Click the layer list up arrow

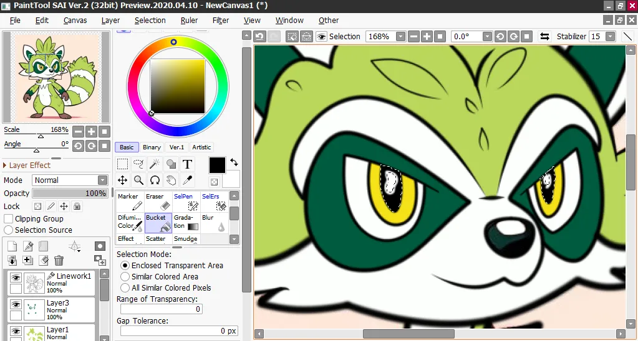(x=104, y=274)
